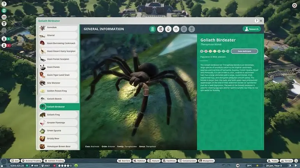Click the sun weather icon
300x168 pixels.
pyautogui.click(x=257, y=165)
